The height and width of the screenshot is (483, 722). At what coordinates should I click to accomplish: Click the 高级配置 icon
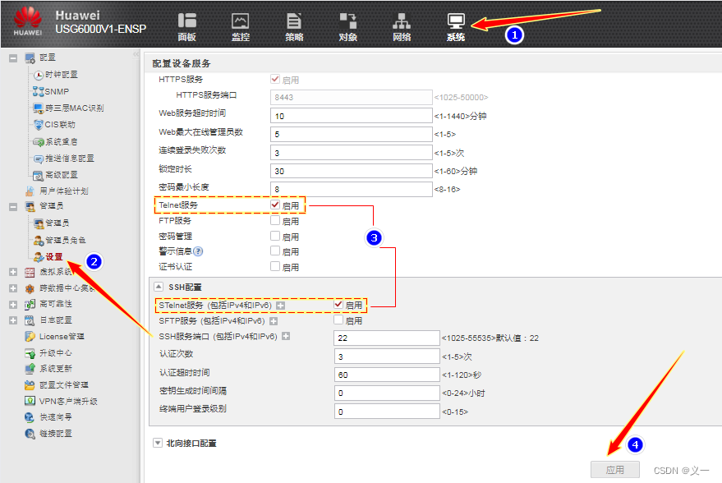point(39,176)
